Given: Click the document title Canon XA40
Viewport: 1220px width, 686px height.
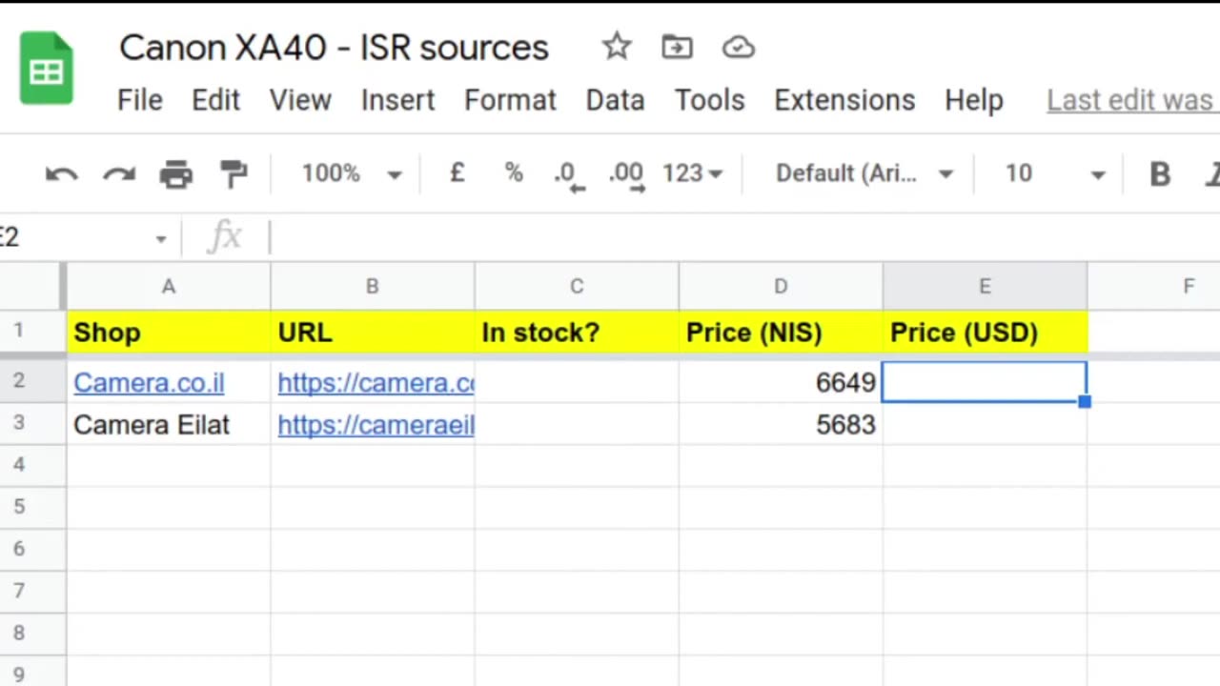Looking at the screenshot, I should click(x=334, y=48).
